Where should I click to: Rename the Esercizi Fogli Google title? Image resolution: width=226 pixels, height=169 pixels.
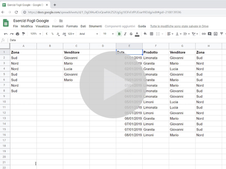tap(31, 21)
